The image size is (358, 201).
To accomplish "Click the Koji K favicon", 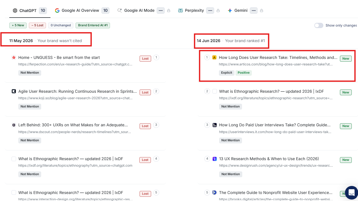I will coord(14,91).
